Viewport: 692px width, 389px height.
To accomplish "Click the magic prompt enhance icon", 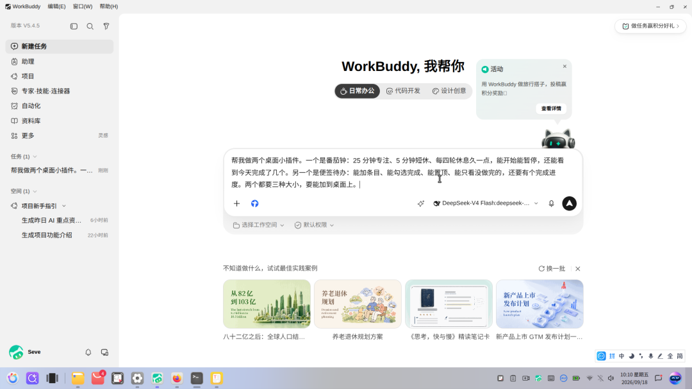I will (420, 203).
